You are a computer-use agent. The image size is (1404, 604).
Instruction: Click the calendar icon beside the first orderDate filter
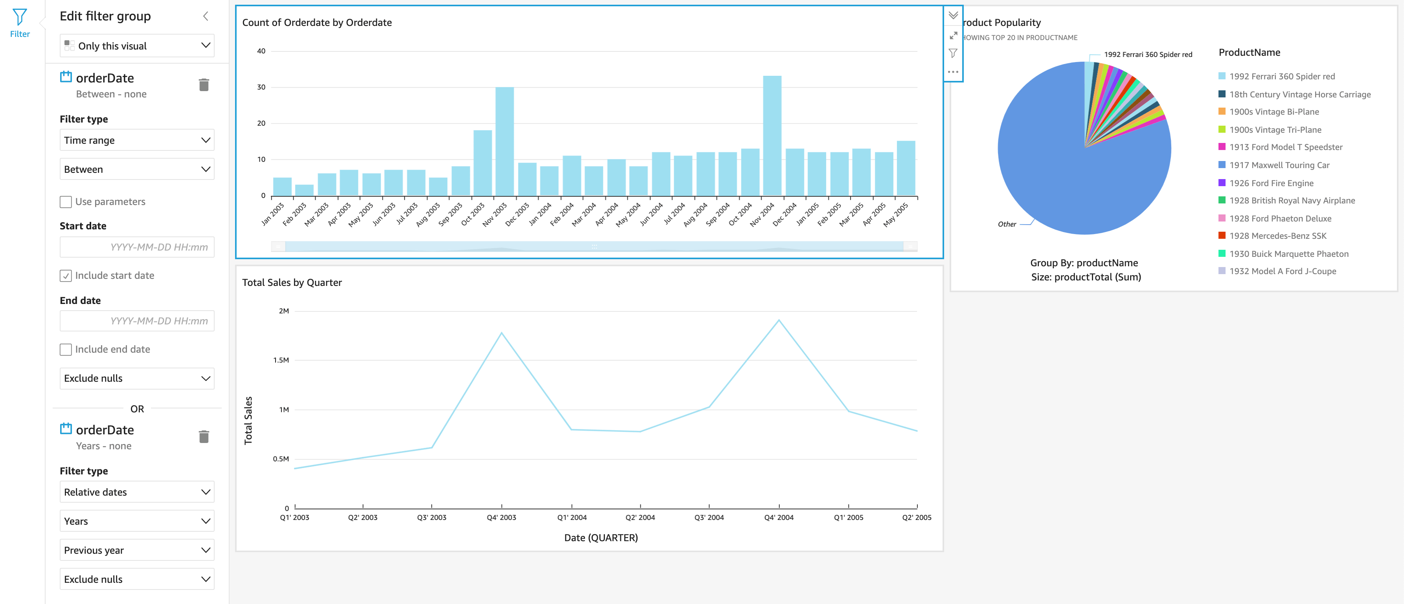pos(65,77)
